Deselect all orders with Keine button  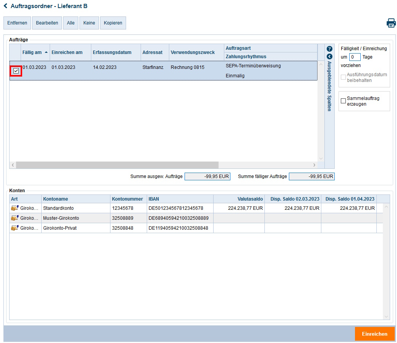click(89, 23)
